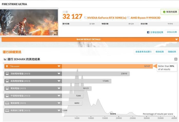The height and width of the screenshot is (122, 179).
Task: Open the This score dropdown arrow
Action: click(59, 66)
